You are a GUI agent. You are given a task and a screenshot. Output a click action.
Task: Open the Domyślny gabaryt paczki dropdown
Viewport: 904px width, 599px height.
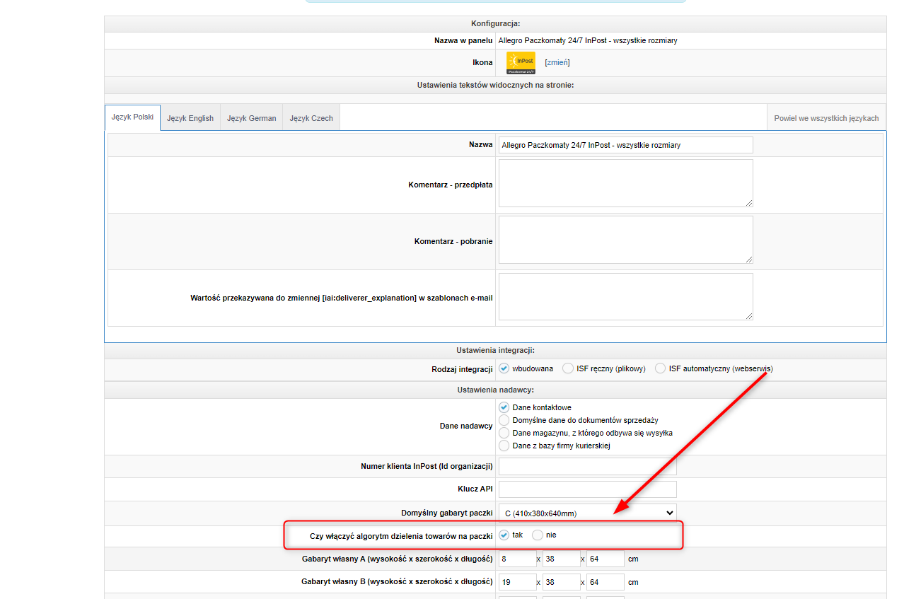587,512
